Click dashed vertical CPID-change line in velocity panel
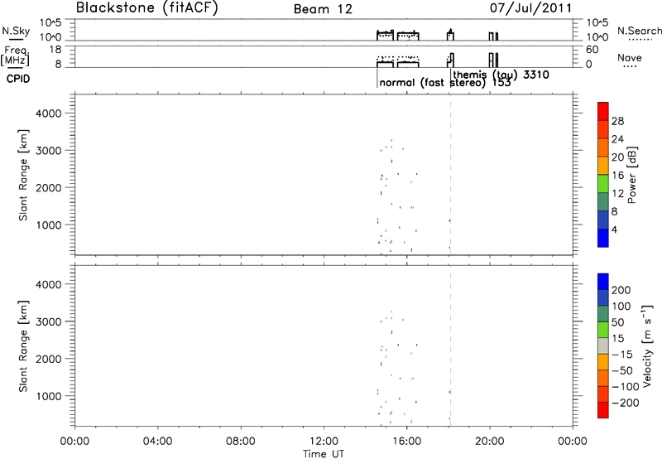The image size is (662, 459). coord(450,345)
